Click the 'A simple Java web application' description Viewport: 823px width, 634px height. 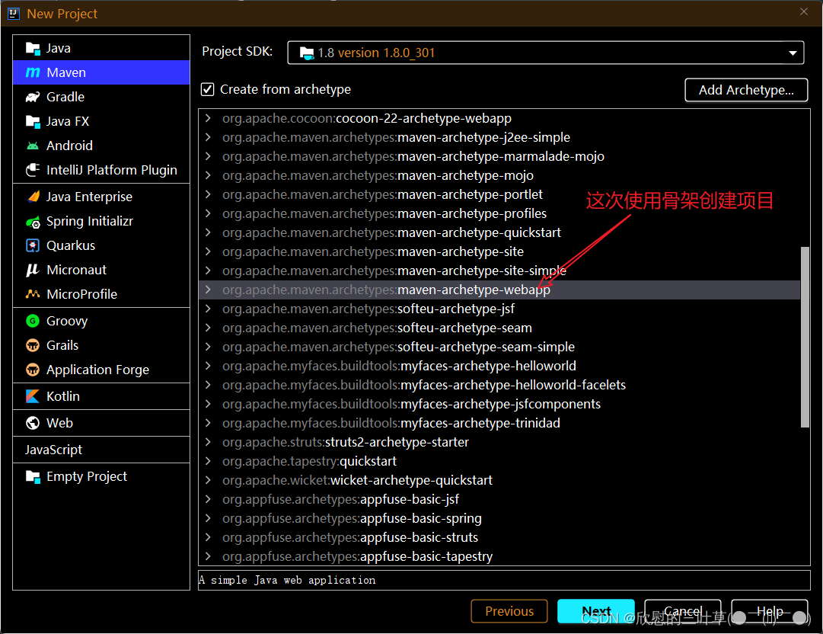[287, 580]
